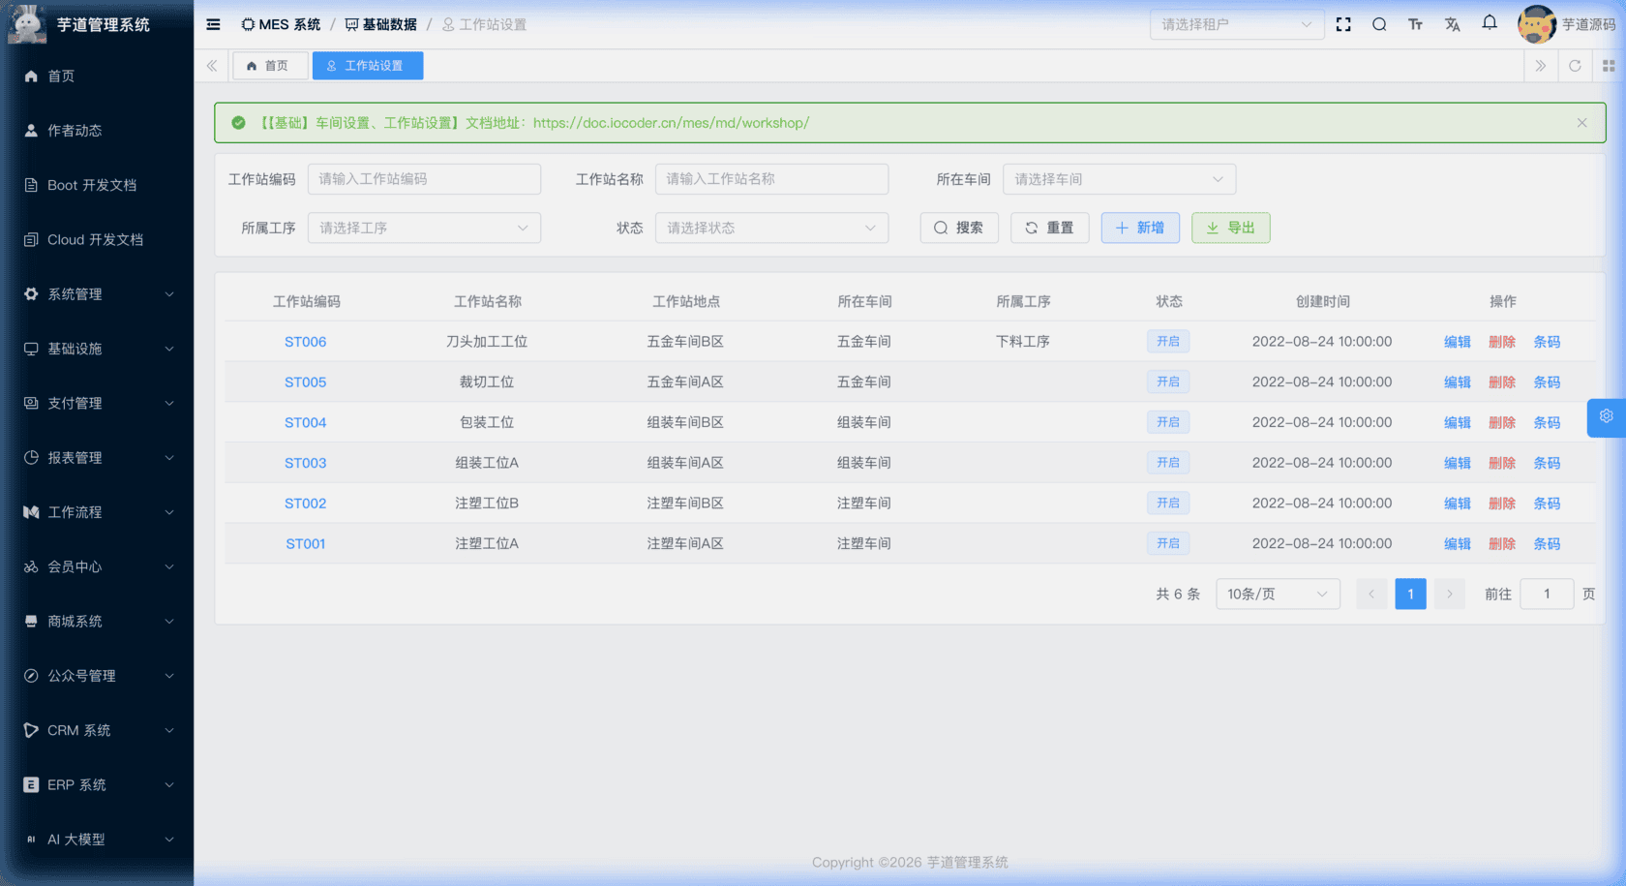Close the green documentation alert banner
Screen dimensions: 1626x886
1581,123
